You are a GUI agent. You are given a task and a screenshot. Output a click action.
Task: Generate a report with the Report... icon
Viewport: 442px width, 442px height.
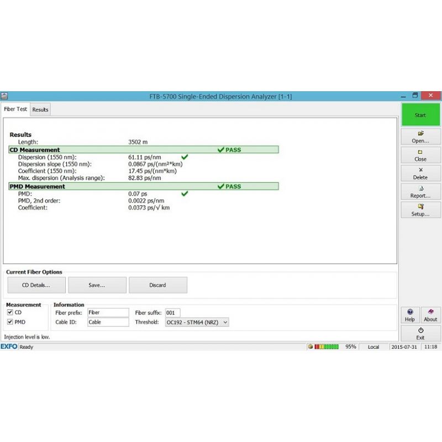[x=420, y=192]
